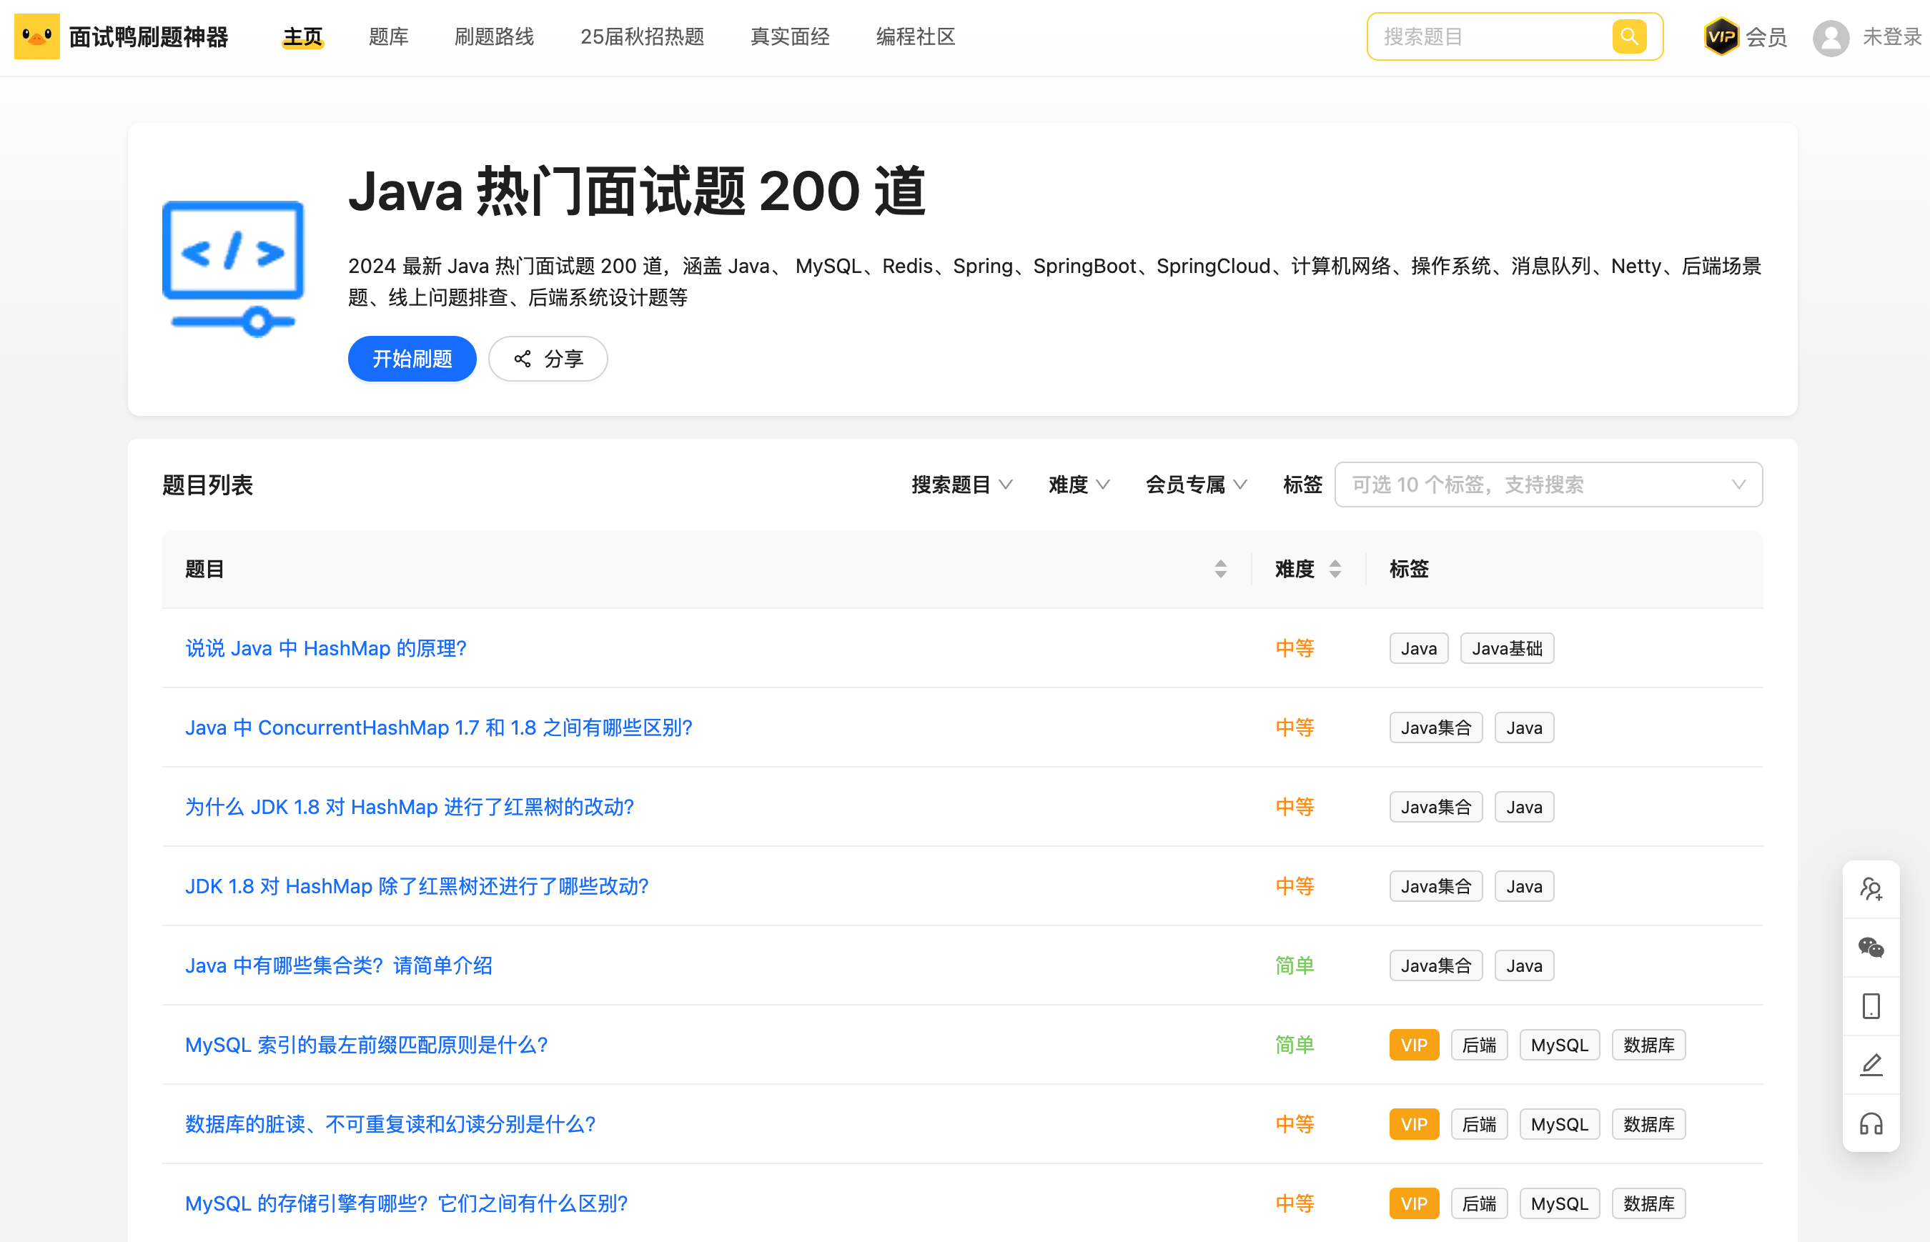Click the yellow duck logo icon
The image size is (1930, 1242).
[x=37, y=36]
